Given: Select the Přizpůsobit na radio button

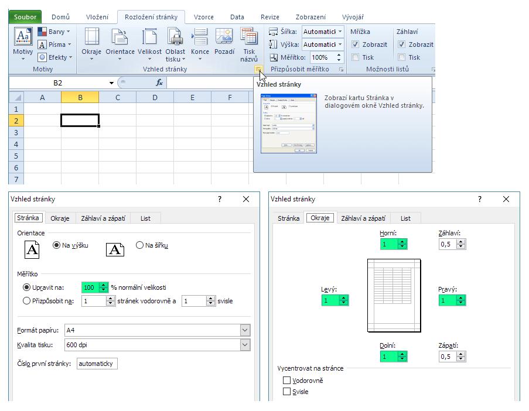Looking at the screenshot, I should point(26,301).
